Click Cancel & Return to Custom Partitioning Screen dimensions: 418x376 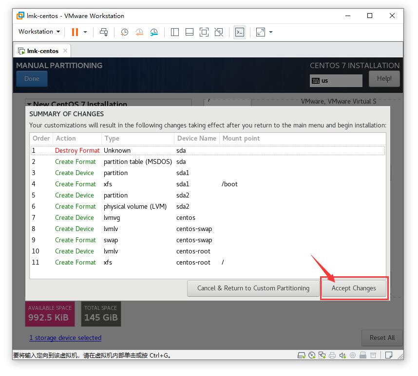(253, 288)
